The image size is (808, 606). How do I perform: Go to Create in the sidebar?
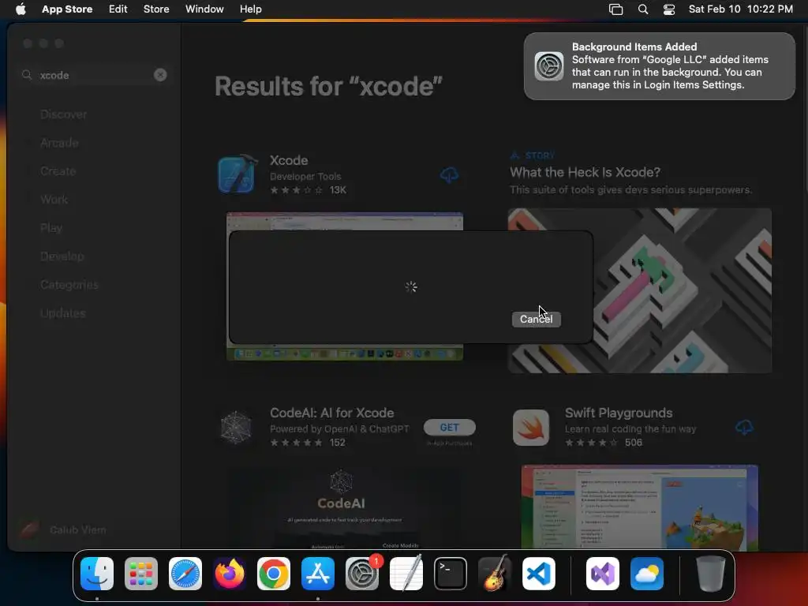pos(58,171)
